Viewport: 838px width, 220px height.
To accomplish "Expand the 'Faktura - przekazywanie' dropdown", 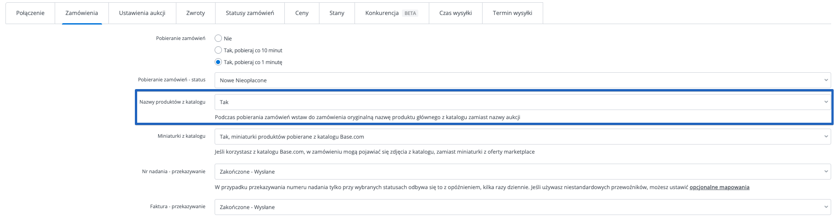I will (x=522, y=207).
